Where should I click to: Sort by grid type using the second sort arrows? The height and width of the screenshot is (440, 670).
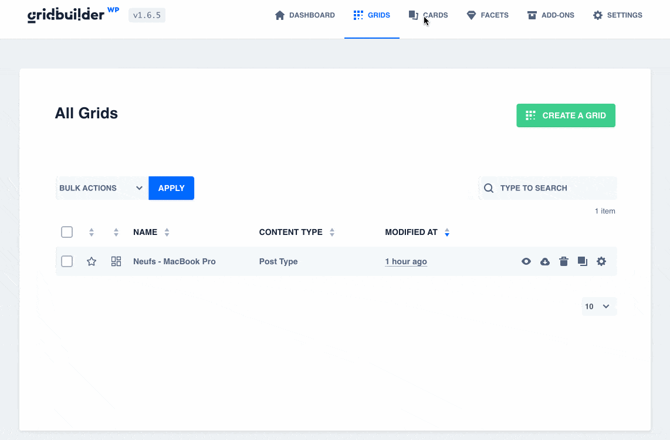pyautogui.click(x=116, y=232)
